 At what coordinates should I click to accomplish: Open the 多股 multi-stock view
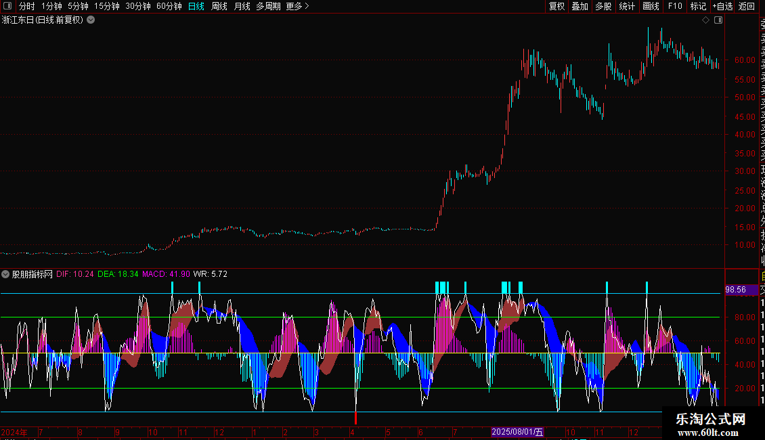pos(603,6)
